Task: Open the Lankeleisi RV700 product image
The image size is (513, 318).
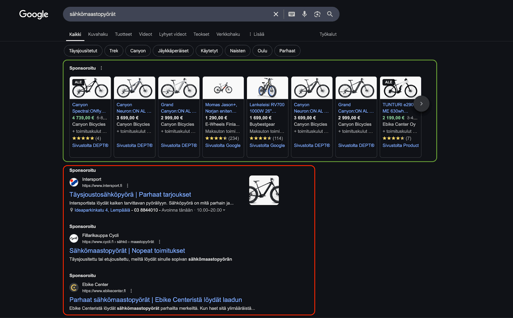Action: point(267,88)
